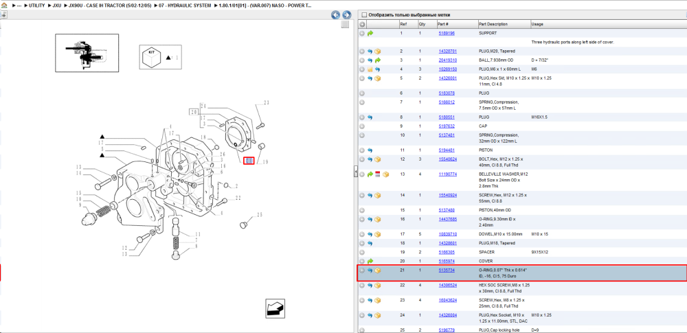
Task: Go to the home page icon
Action: click(x=4, y=5)
